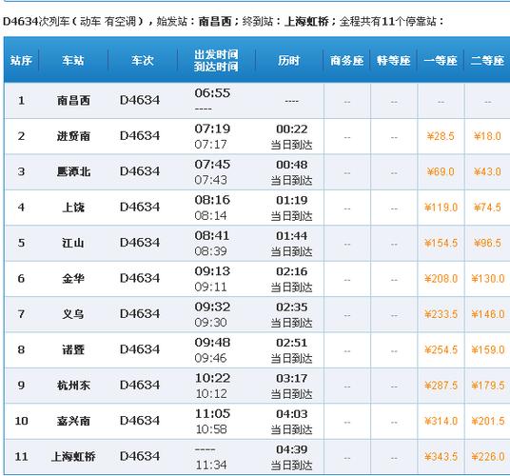Click sequence number 11 in last row

point(21,456)
